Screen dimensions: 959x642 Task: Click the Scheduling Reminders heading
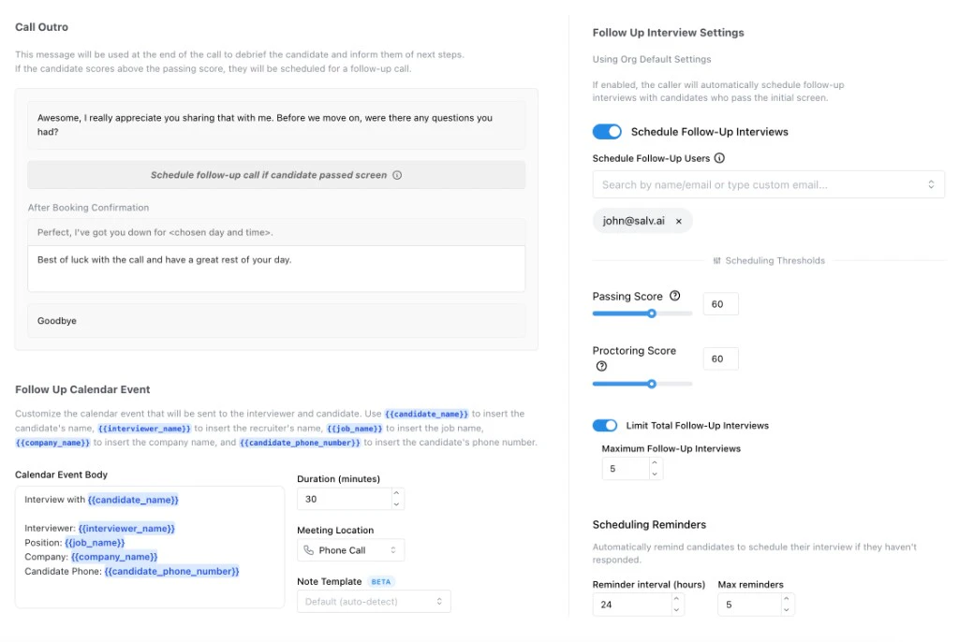649,525
